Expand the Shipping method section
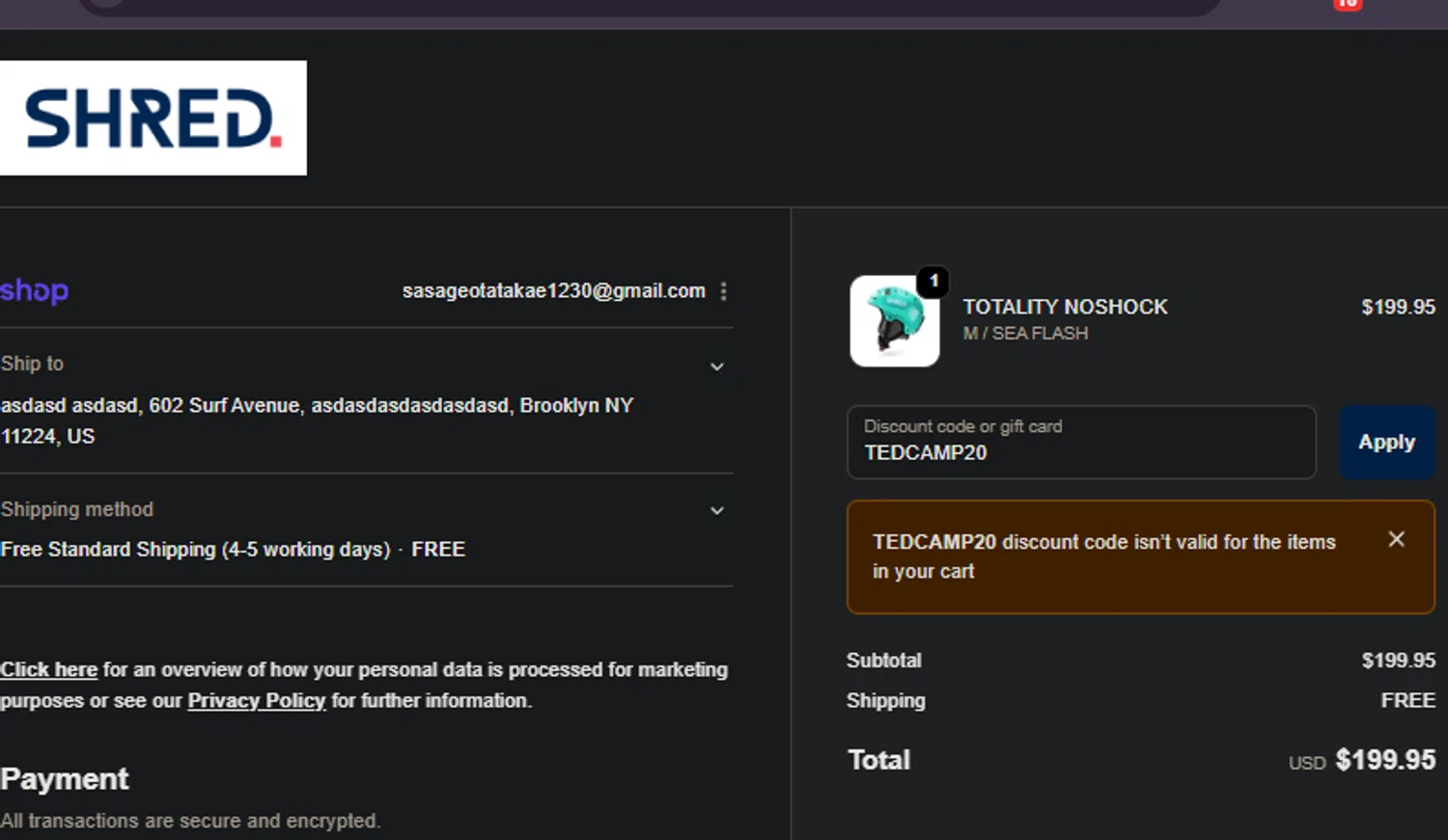 tap(717, 510)
